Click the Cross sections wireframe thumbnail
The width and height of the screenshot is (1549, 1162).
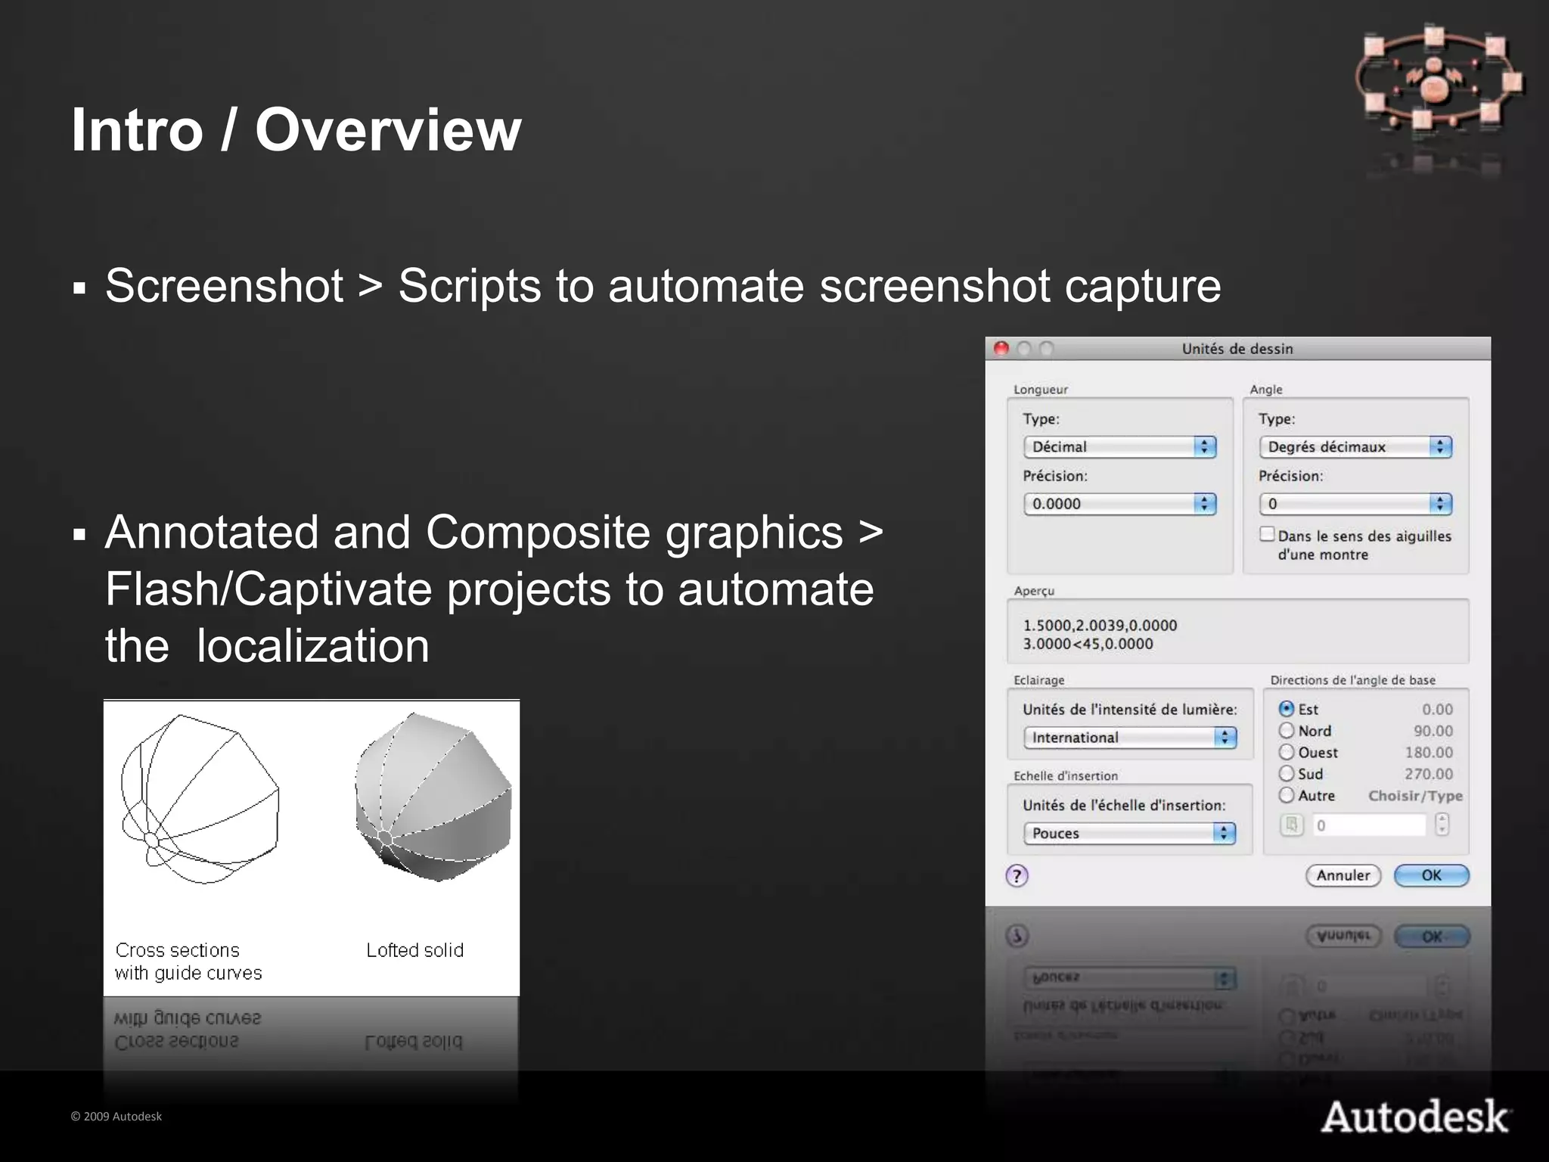point(200,799)
